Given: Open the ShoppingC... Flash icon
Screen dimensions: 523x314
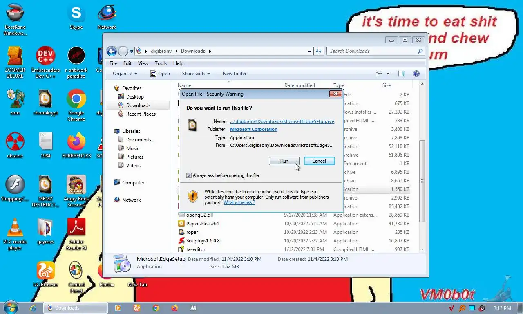Looking at the screenshot, I should (x=15, y=188).
